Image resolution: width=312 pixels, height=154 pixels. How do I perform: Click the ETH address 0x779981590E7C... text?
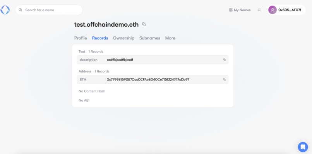pyautogui.click(x=148, y=80)
